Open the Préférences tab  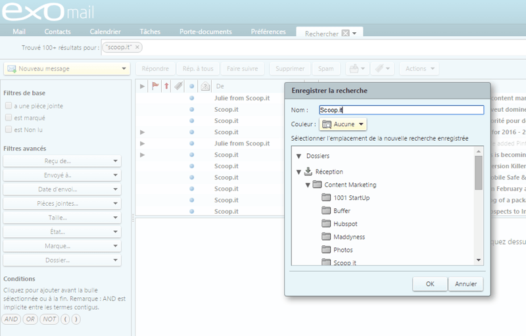click(x=268, y=32)
